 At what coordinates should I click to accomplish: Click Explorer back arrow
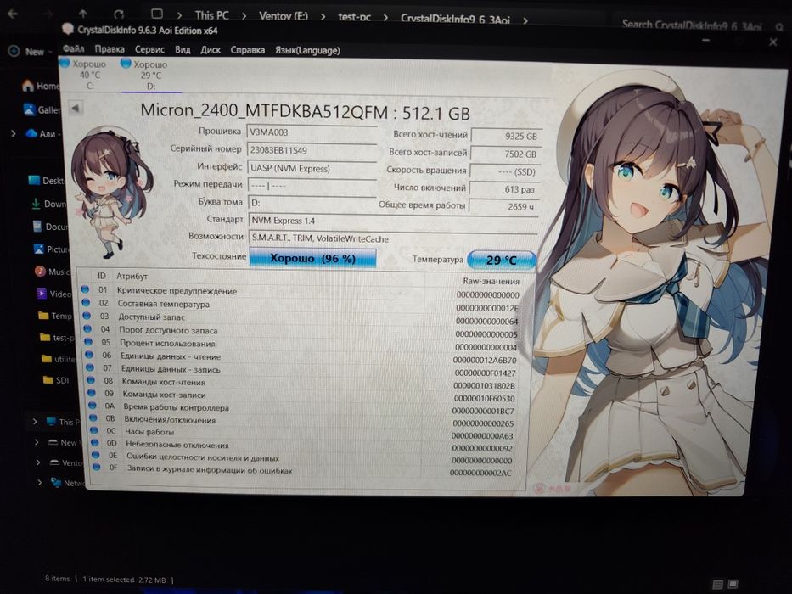[13, 14]
